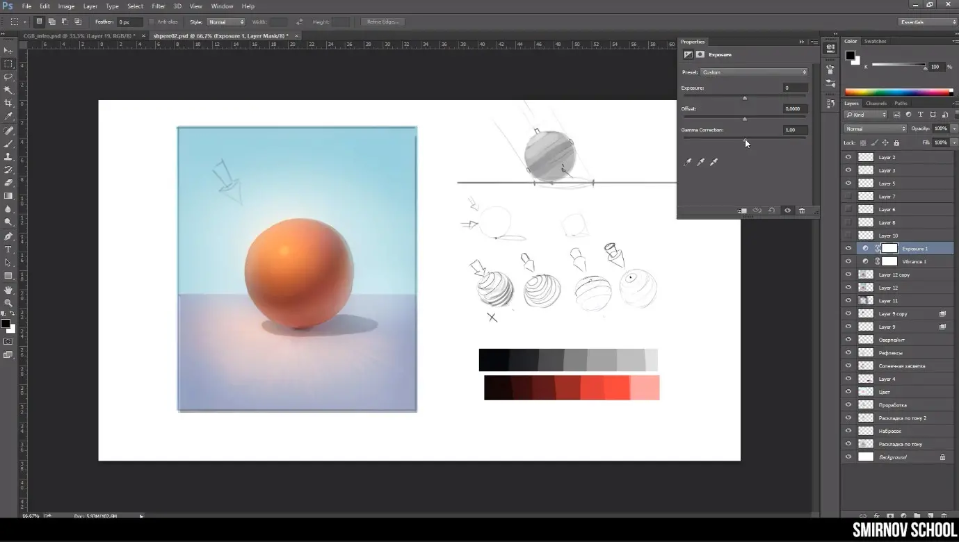The width and height of the screenshot is (959, 542).
Task: Show hidden Layer 7
Action: pos(848,197)
